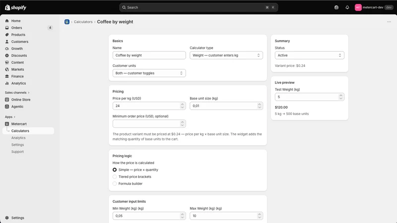Click the Markets globe icon

tap(7, 69)
